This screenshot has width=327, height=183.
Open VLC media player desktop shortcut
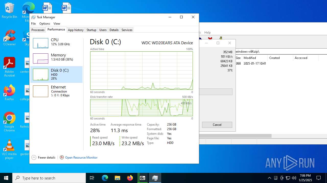(x=9, y=149)
